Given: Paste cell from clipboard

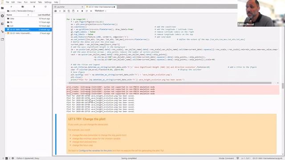Looking at the screenshot, I should click(73, 11).
